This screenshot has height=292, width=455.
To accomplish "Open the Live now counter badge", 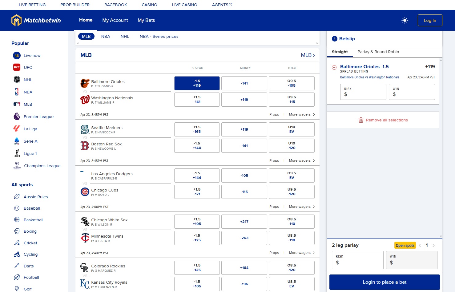I will [x=17, y=56].
